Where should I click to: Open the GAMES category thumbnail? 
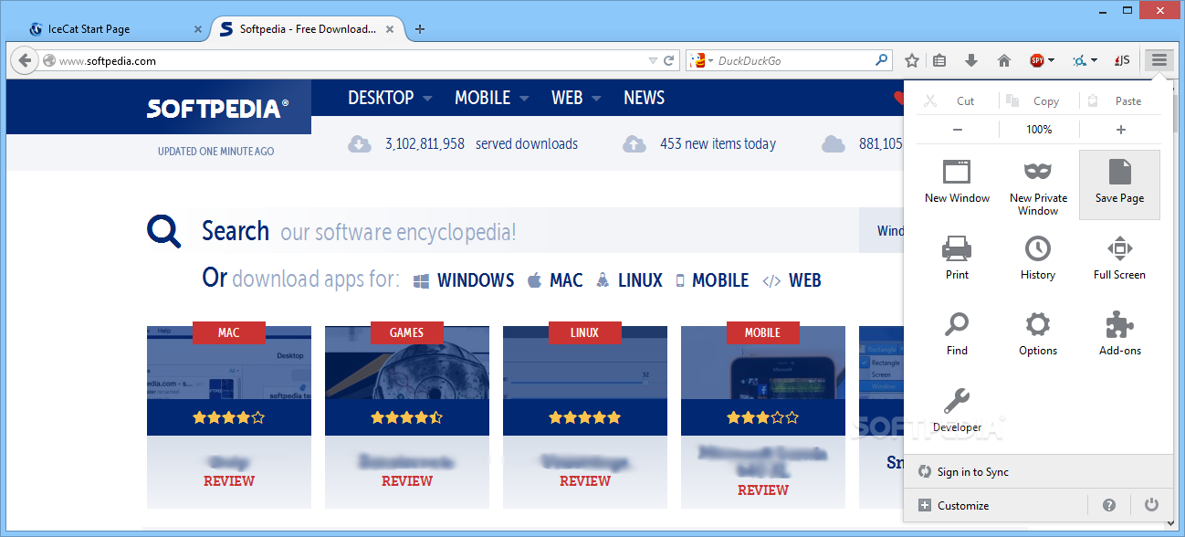(x=407, y=363)
